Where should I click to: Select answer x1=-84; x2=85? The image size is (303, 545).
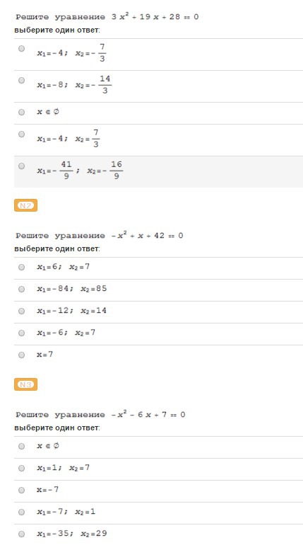(21, 289)
